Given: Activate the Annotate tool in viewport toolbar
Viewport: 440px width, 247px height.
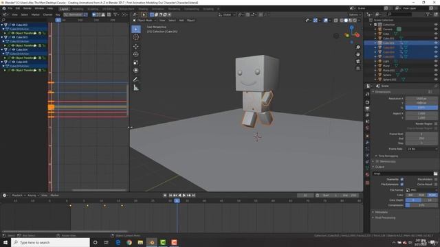Looking at the screenshot, I should pos(136,80).
